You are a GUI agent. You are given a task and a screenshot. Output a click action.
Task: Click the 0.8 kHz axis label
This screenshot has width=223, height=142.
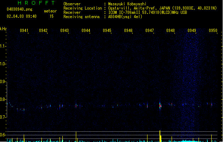(2, 99)
